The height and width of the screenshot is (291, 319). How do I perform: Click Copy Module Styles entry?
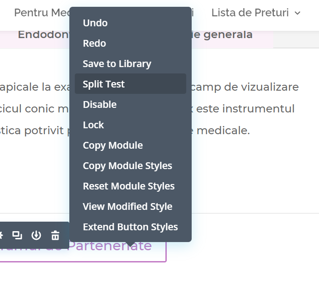[127, 165]
